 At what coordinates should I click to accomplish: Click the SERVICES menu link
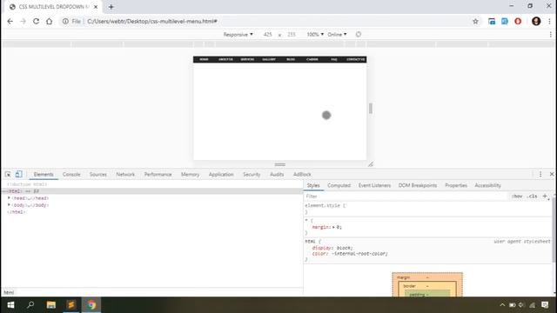247,59
